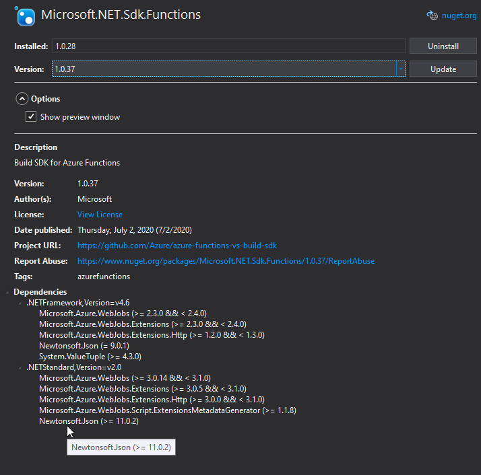Click the Installed version 1.0.28 field
Screen dimensions: 481x475
(x=228, y=46)
